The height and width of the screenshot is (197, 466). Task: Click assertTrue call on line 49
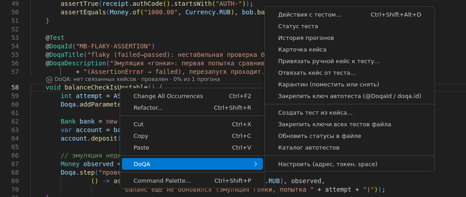pos(80,4)
